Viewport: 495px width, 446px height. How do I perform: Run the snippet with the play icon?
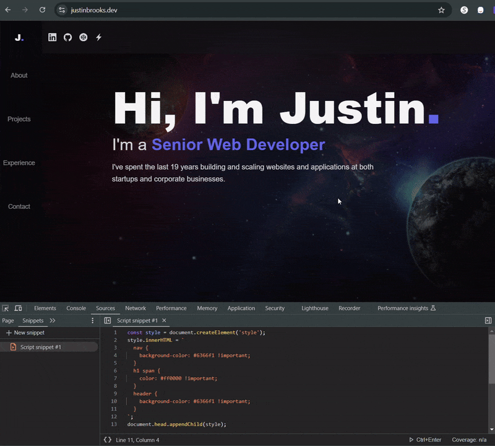pyautogui.click(x=411, y=440)
